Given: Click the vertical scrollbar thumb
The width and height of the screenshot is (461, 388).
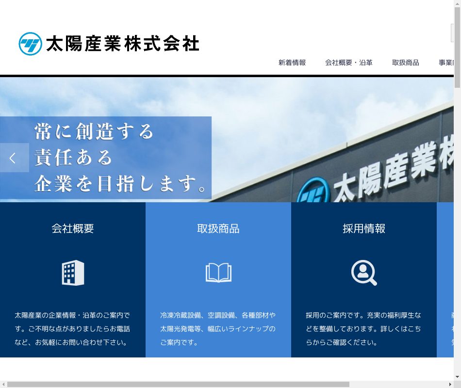Looking at the screenshot, I should click(x=457, y=48).
